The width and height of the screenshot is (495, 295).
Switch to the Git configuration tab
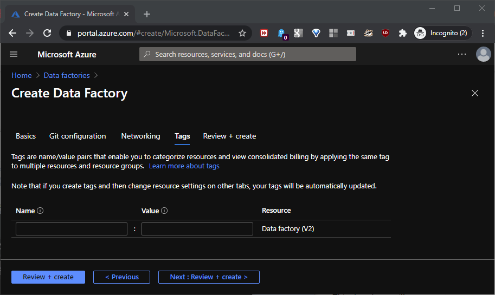point(78,136)
